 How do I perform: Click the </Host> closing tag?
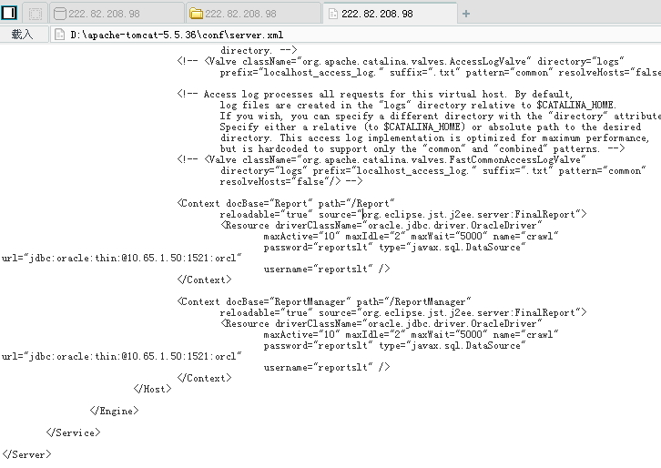point(153,389)
